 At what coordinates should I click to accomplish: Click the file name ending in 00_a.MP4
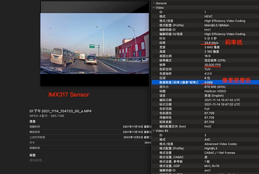(x=60, y=111)
